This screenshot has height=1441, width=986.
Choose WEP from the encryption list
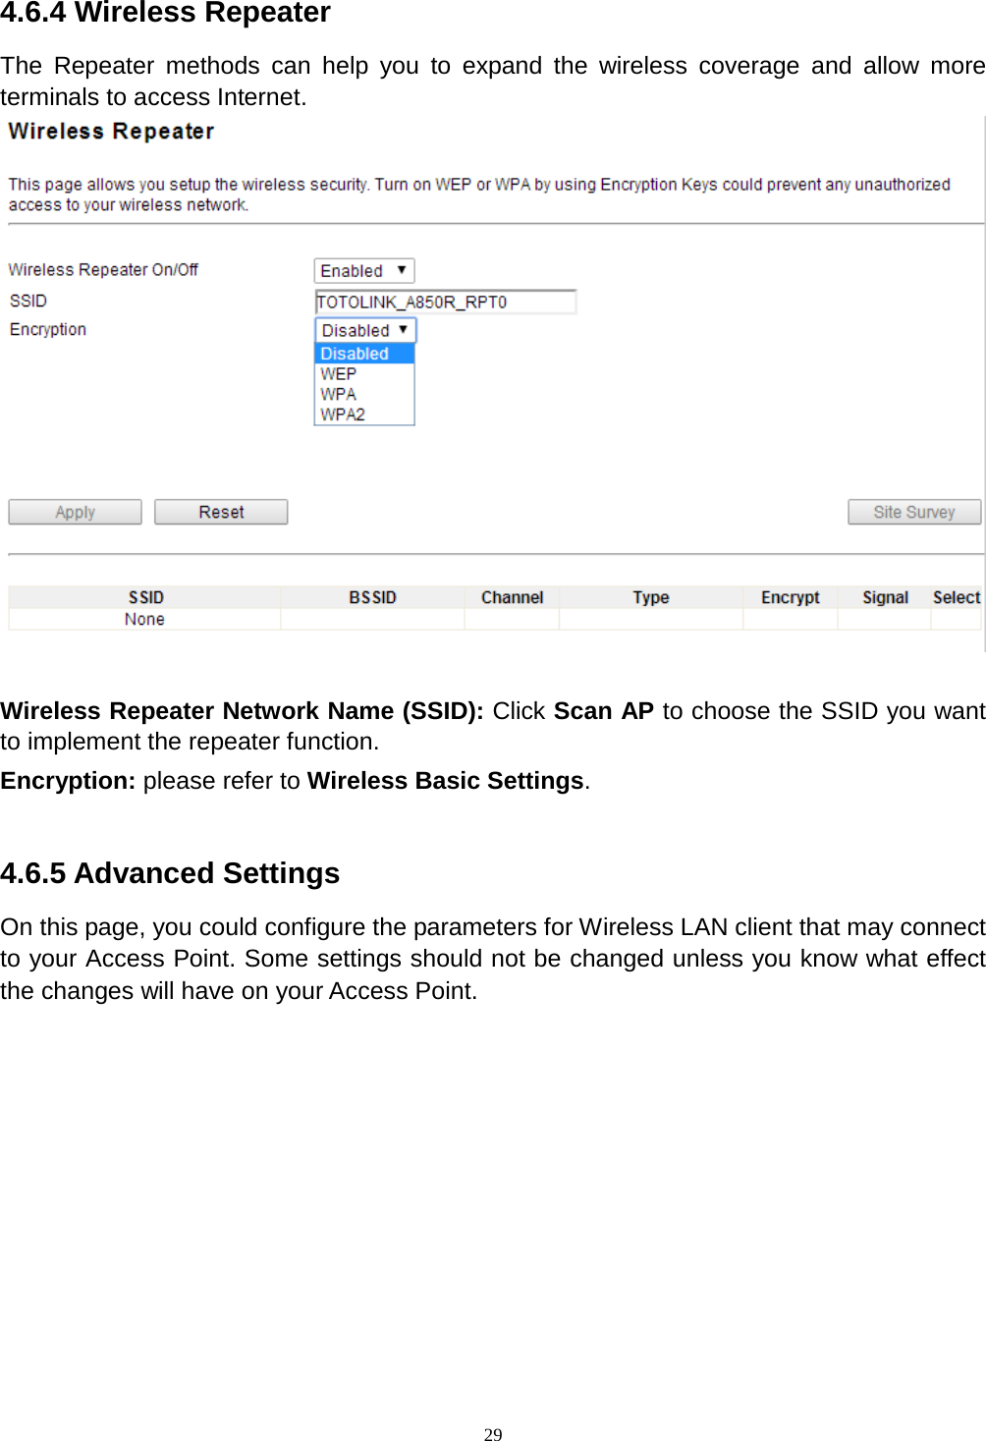pos(364,374)
